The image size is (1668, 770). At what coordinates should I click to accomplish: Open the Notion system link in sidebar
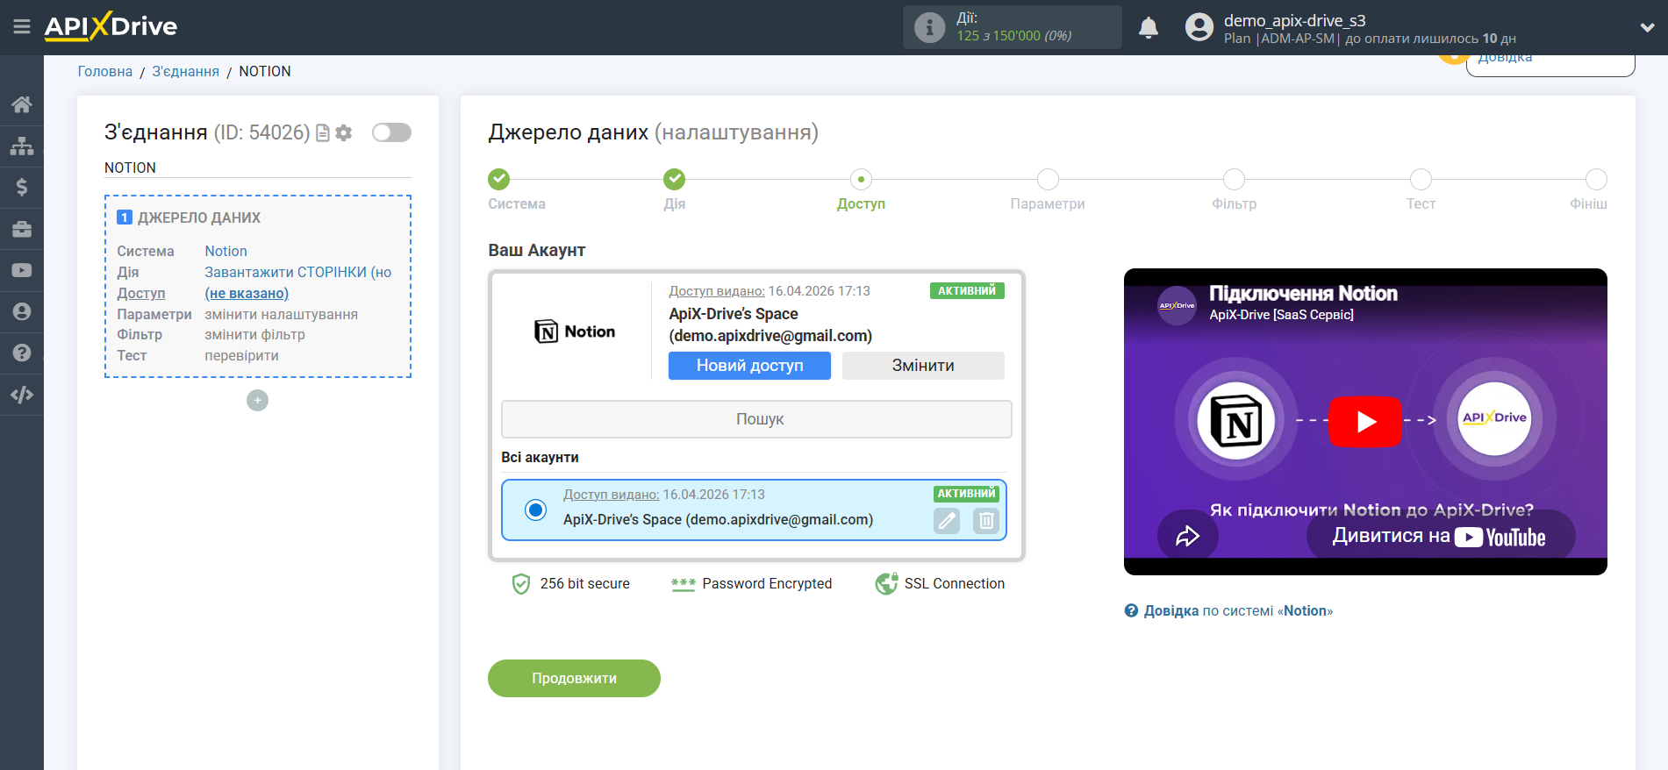(x=226, y=251)
